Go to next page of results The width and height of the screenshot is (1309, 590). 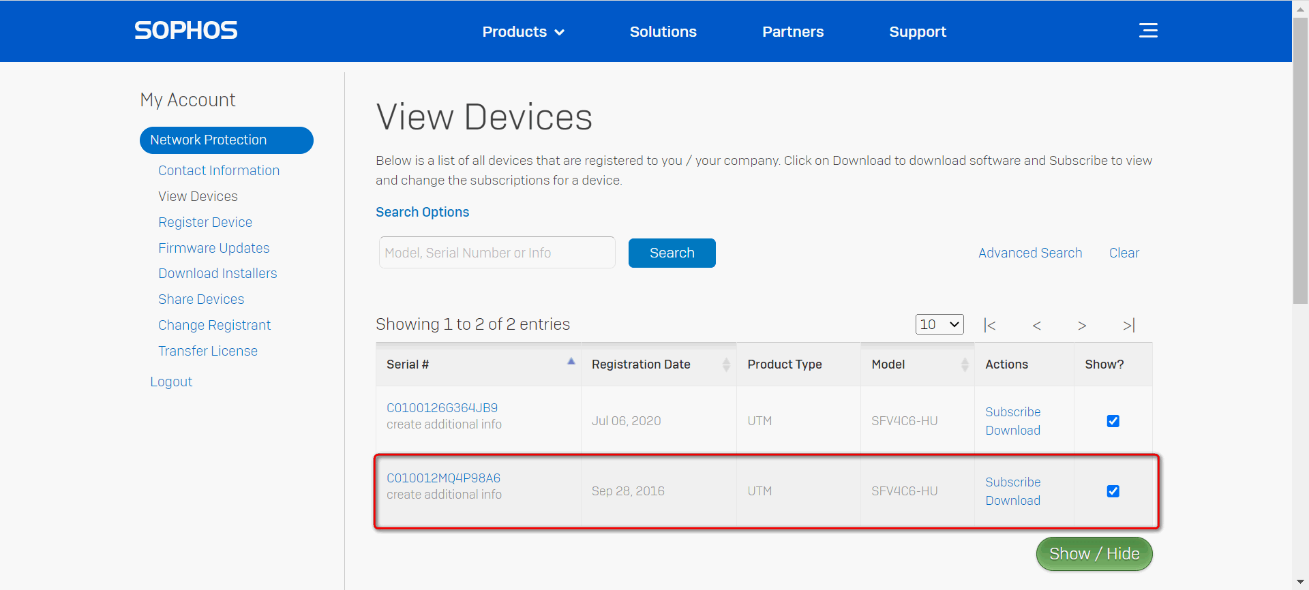point(1082,325)
